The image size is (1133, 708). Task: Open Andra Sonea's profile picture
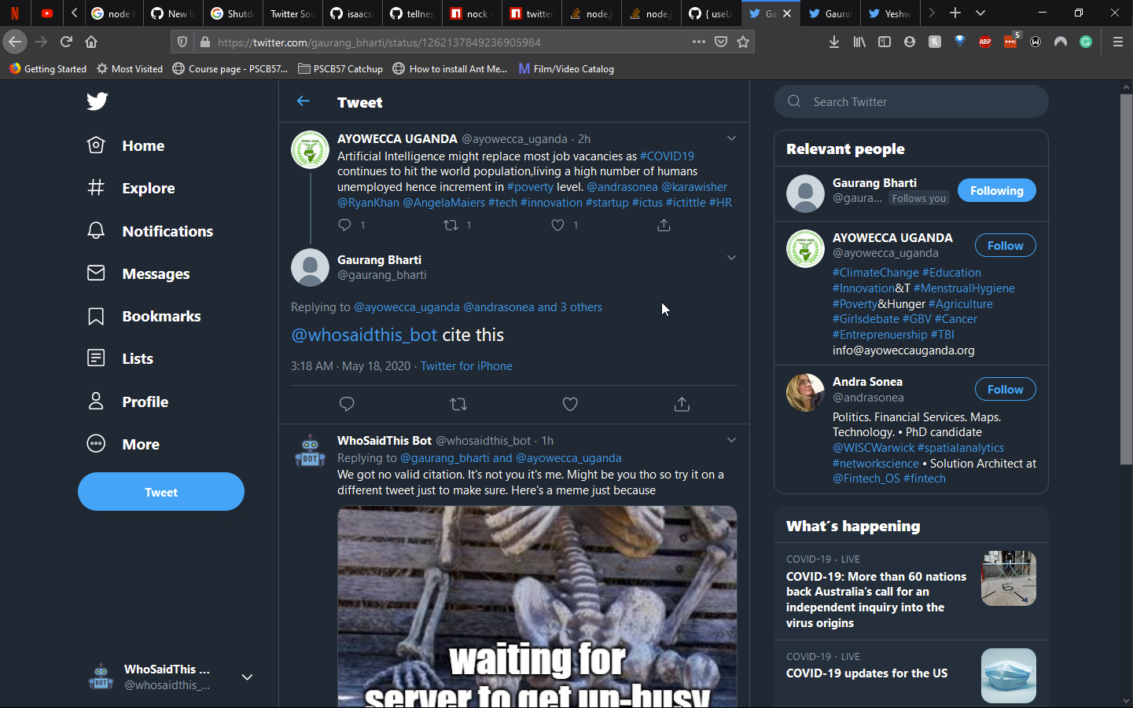tap(805, 392)
